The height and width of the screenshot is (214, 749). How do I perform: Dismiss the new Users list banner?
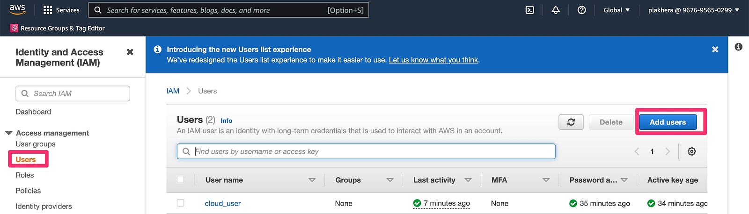tap(715, 49)
